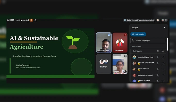Viewport: 176px width, 102px height.
Task: Click the 12:10 PM time label
Action: tap(10, 20)
